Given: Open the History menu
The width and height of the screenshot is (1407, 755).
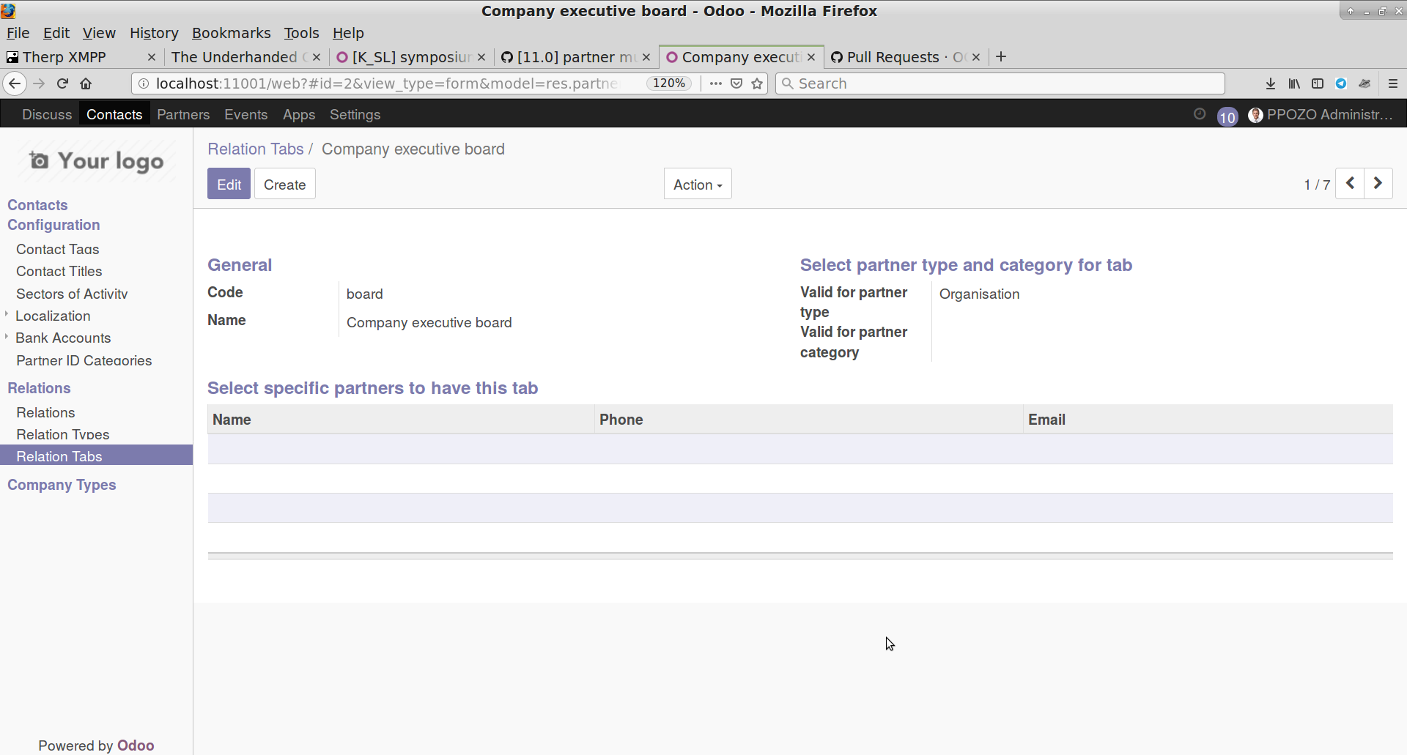Looking at the screenshot, I should click(154, 33).
